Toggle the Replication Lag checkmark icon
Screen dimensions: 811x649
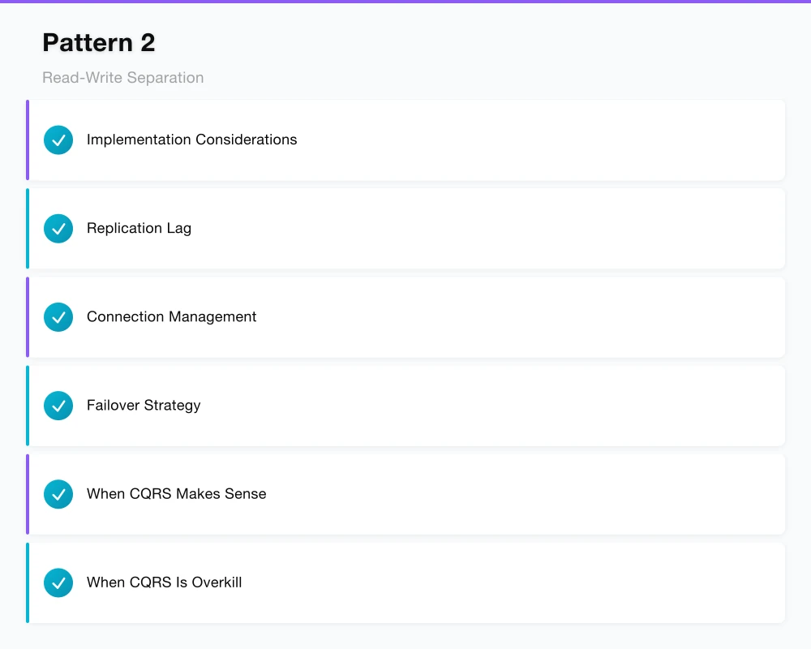pos(58,229)
